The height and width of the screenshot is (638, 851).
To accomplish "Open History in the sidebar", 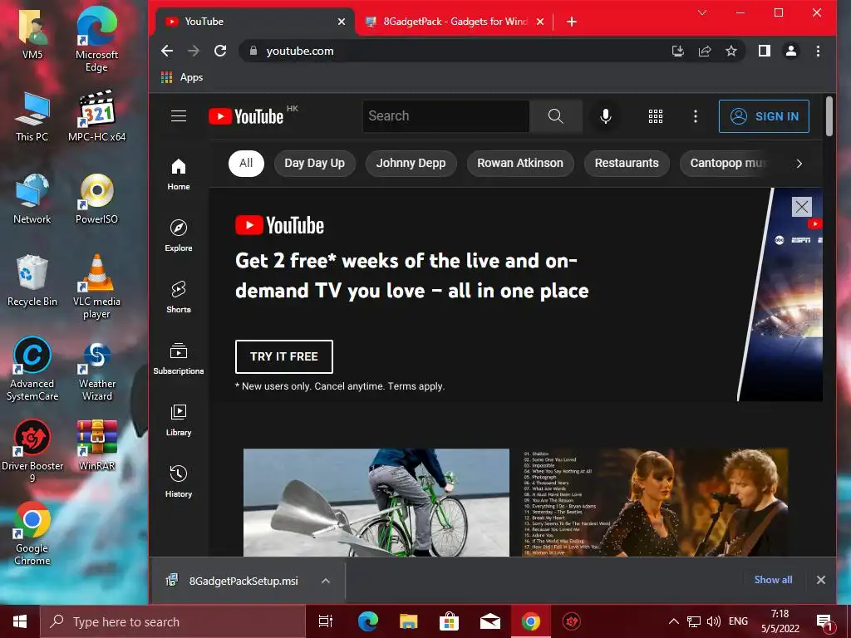I will tap(179, 481).
